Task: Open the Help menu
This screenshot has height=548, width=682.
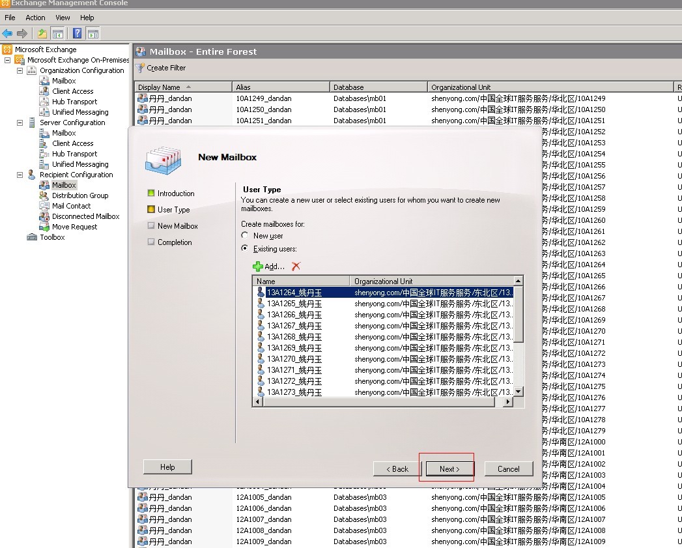Action: pyautogui.click(x=87, y=18)
